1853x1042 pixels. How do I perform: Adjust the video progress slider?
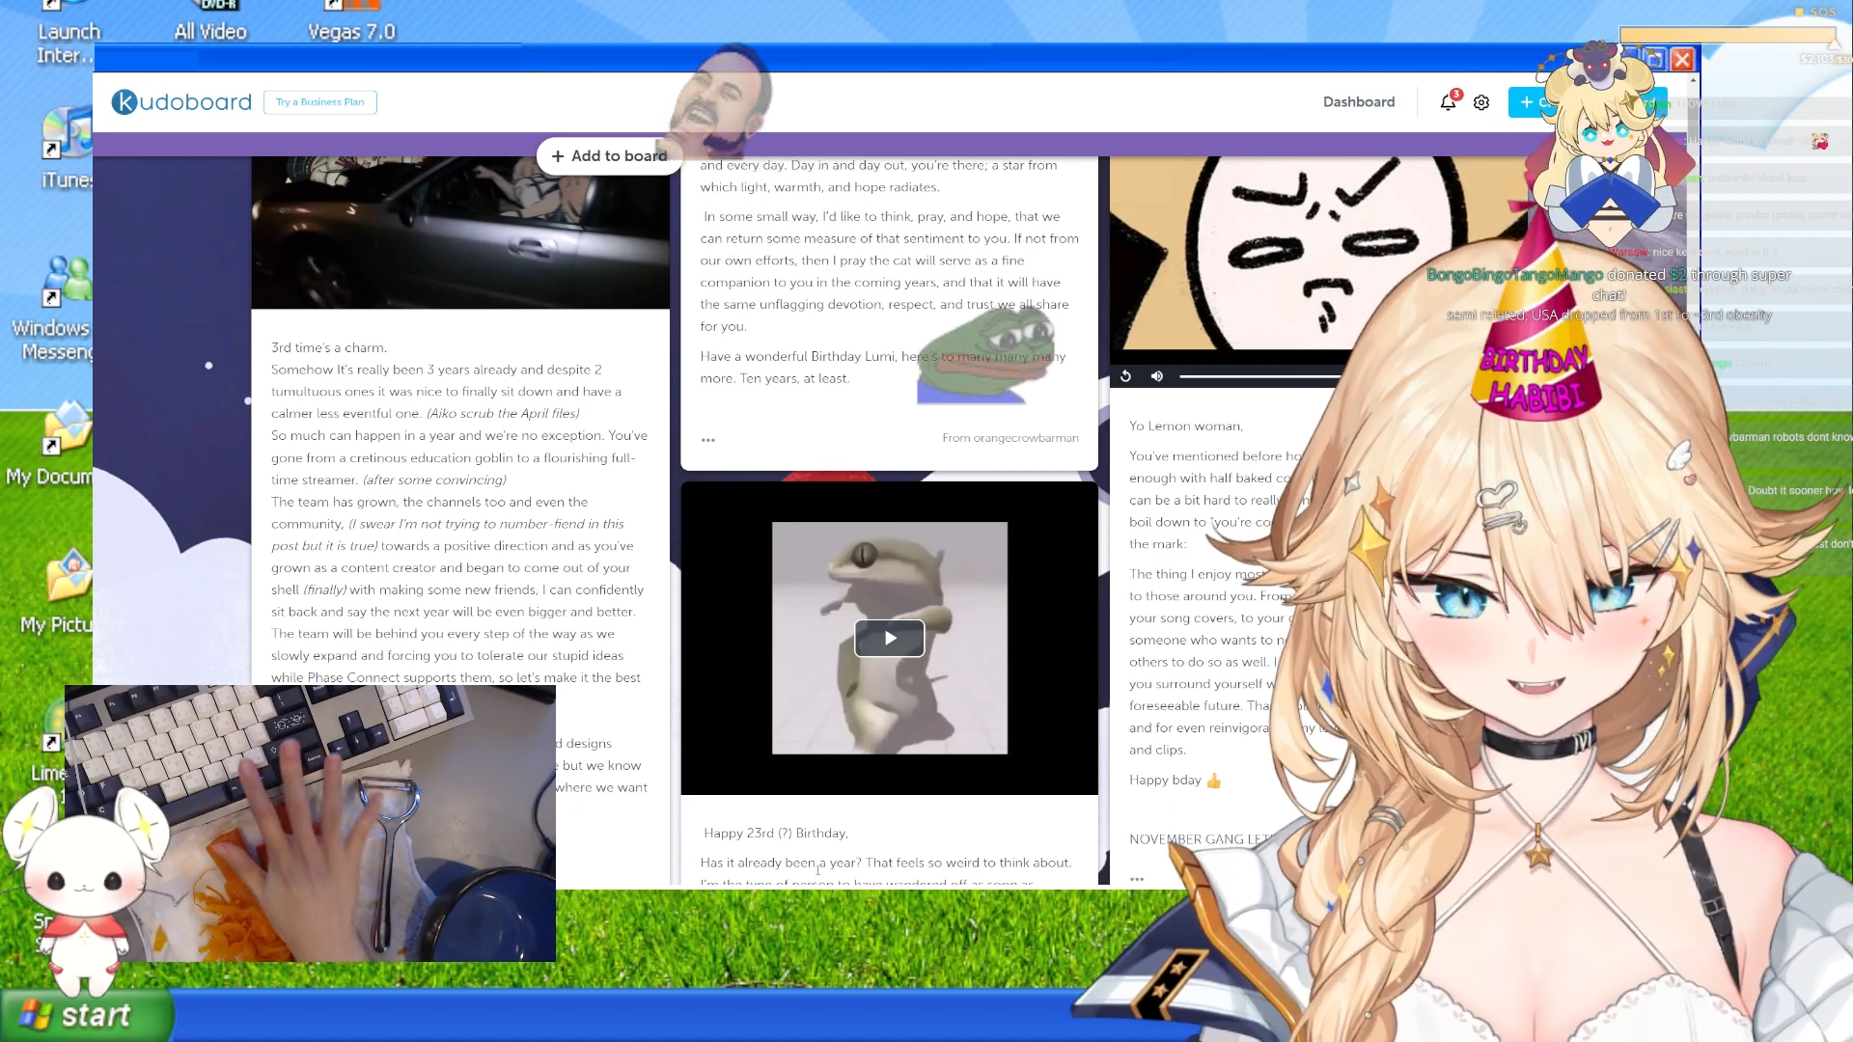(1260, 376)
